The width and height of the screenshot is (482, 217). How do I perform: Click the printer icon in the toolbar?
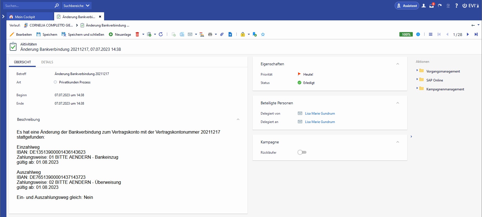(210, 34)
